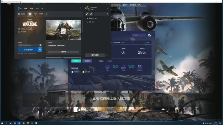Click the friend requests icon
The width and height of the screenshot is (223, 125).
click(91, 14)
